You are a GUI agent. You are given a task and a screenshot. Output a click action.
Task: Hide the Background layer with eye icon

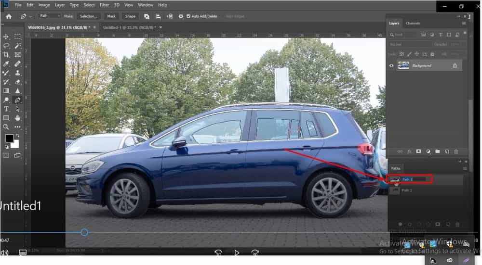(x=391, y=65)
